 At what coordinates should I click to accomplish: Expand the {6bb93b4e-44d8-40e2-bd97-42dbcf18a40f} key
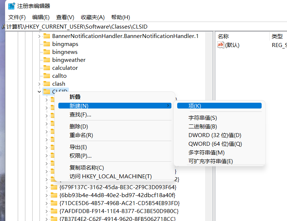coord(46,195)
